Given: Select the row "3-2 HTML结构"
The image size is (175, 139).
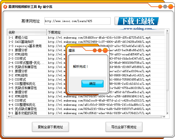Looking at the screenshot, I should [x=86, y=75].
